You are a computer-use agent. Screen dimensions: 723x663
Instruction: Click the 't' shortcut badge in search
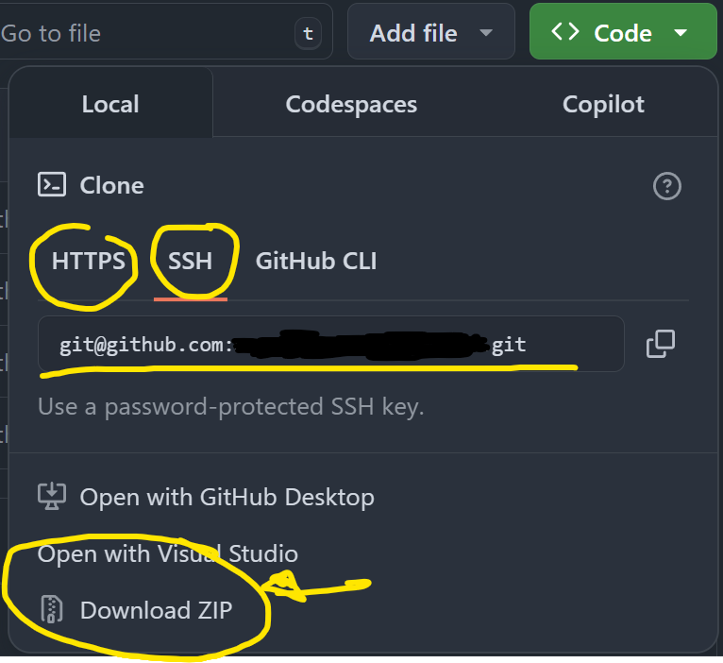coord(307,34)
